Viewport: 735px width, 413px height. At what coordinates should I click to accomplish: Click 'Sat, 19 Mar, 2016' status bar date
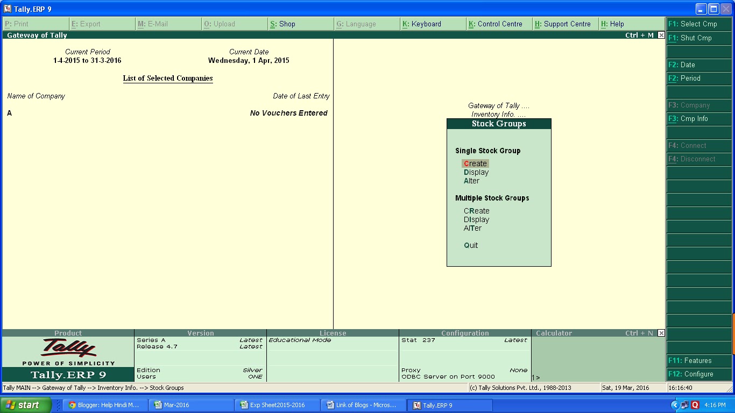click(x=626, y=388)
